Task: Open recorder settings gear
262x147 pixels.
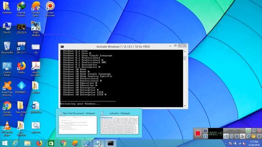Action: (x=259, y=136)
